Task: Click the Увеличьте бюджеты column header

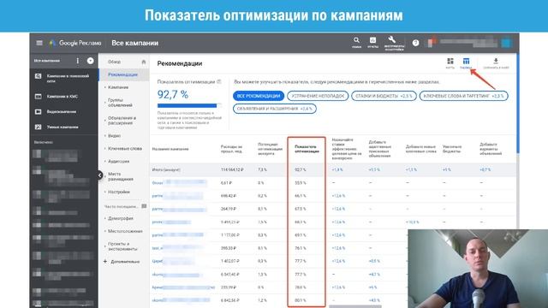Action: tap(452, 149)
